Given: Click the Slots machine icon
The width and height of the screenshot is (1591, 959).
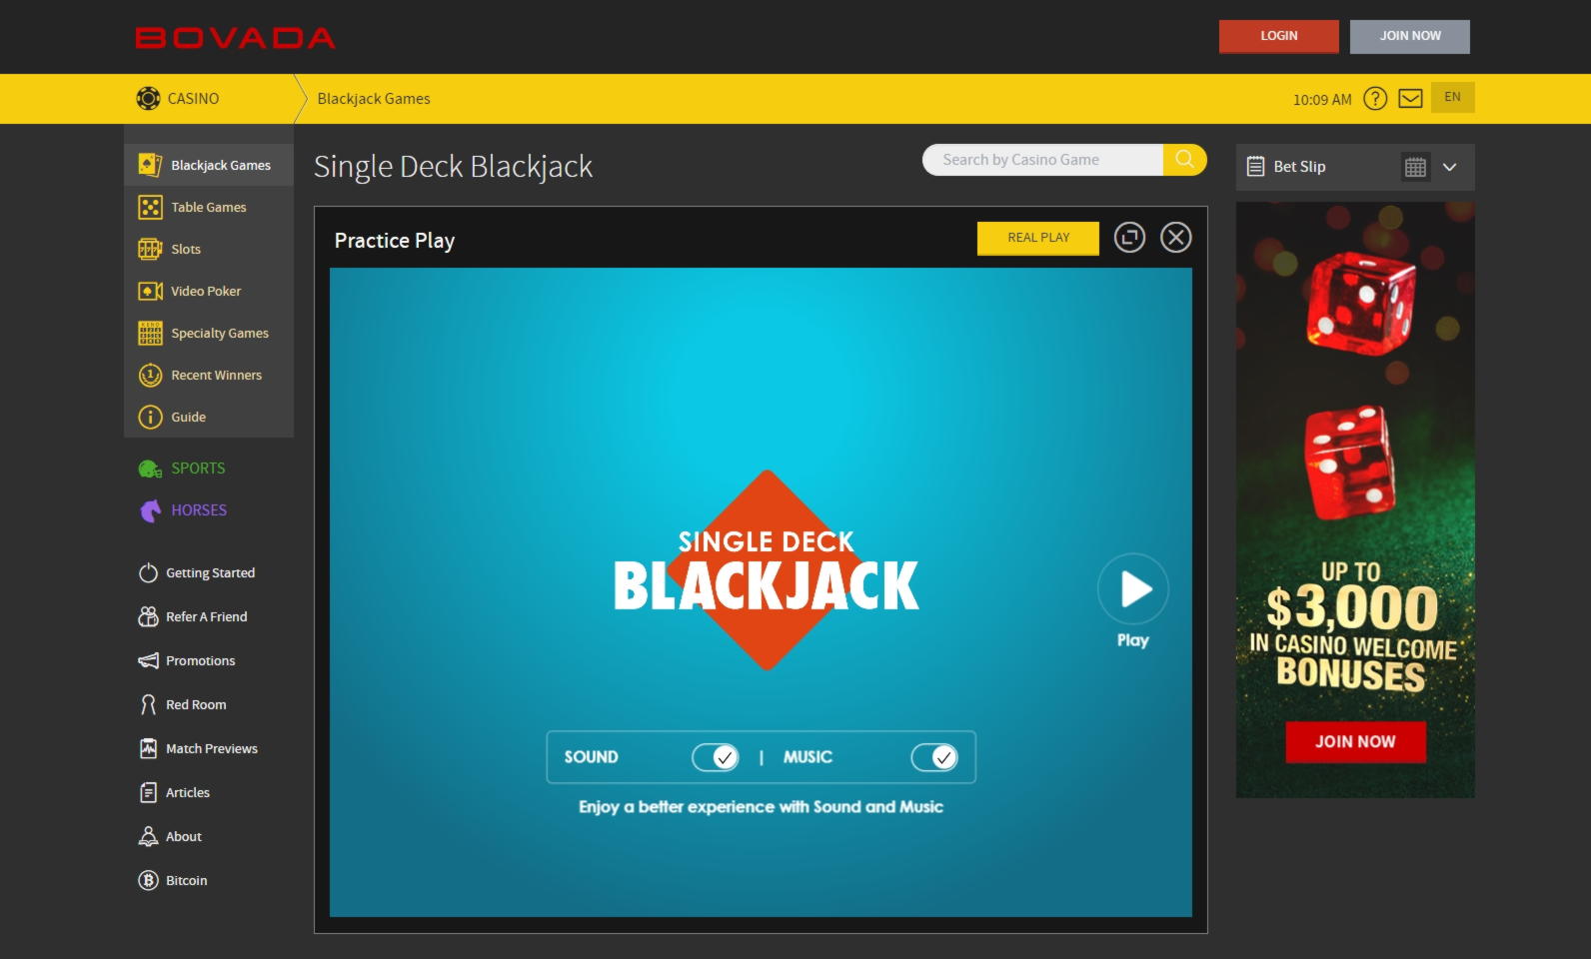Looking at the screenshot, I should (150, 249).
